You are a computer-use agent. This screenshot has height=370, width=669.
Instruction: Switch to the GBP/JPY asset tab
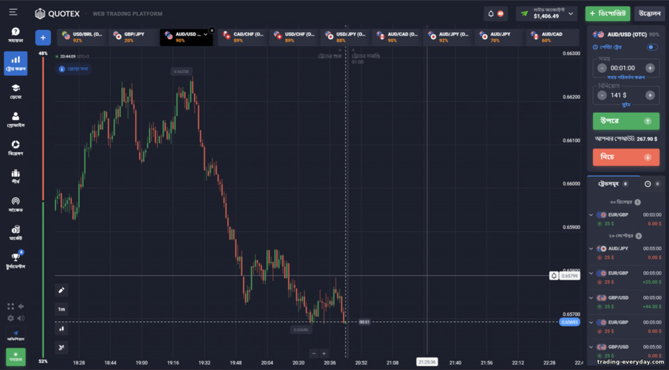tap(132, 37)
